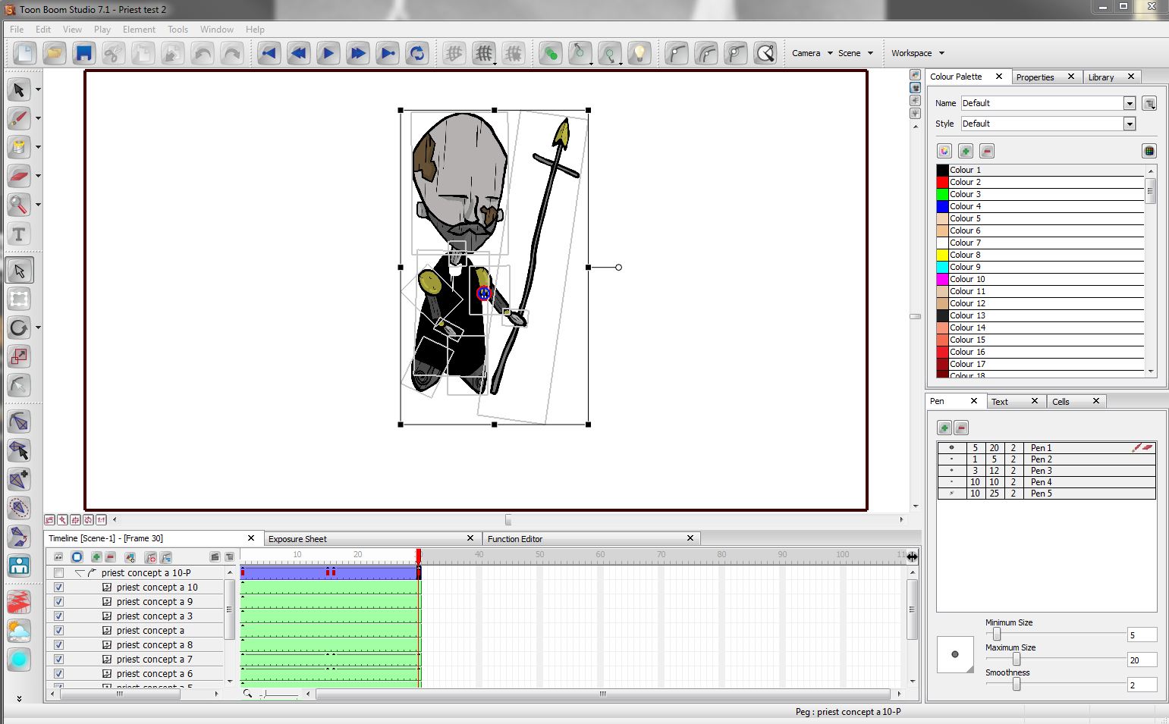The height and width of the screenshot is (724, 1169).
Task: Toggle checkbox for priest concept a 7
Action: 58,660
